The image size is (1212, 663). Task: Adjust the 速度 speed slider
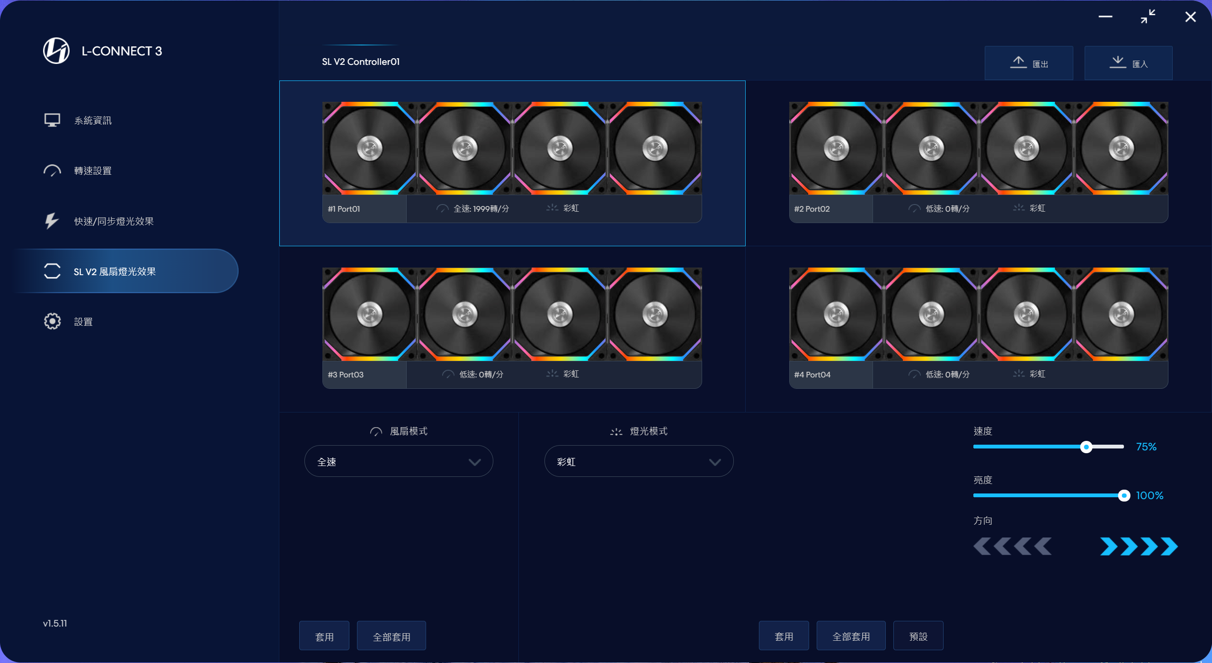click(1049, 447)
